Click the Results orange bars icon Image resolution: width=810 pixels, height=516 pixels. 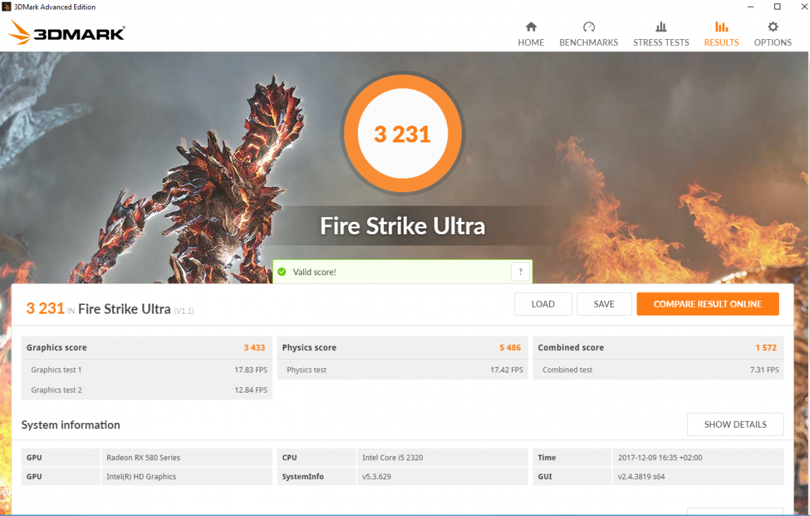tap(722, 27)
